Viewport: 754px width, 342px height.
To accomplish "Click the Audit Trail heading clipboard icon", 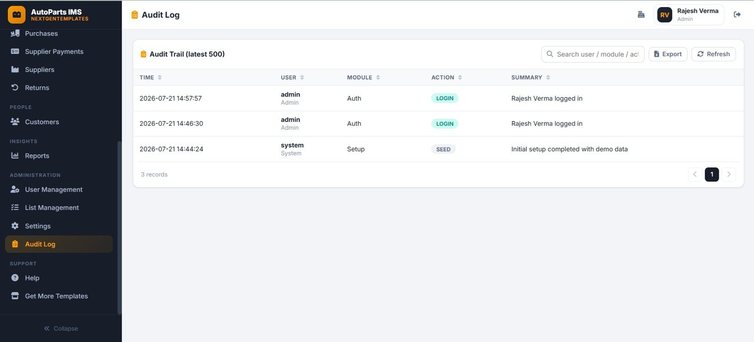I will [x=143, y=54].
